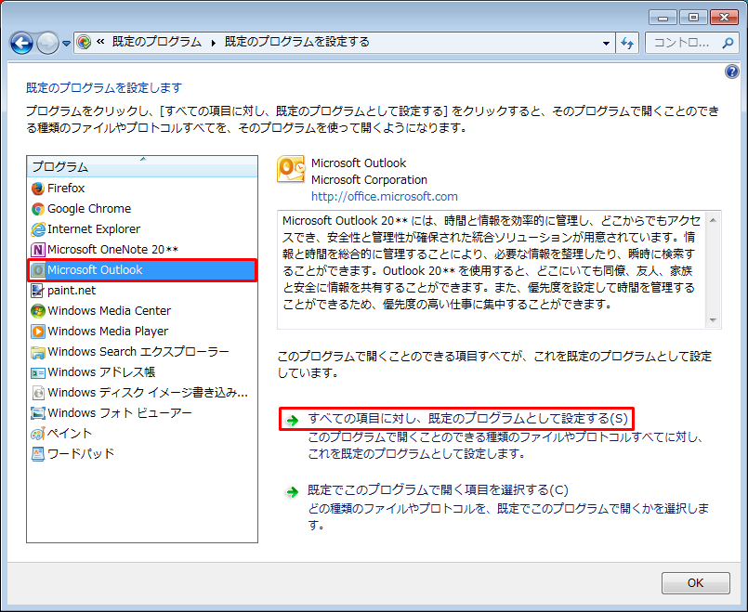Click the control panel icon in address bar
This screenshot has height=612, width=748.
[84, 43]
